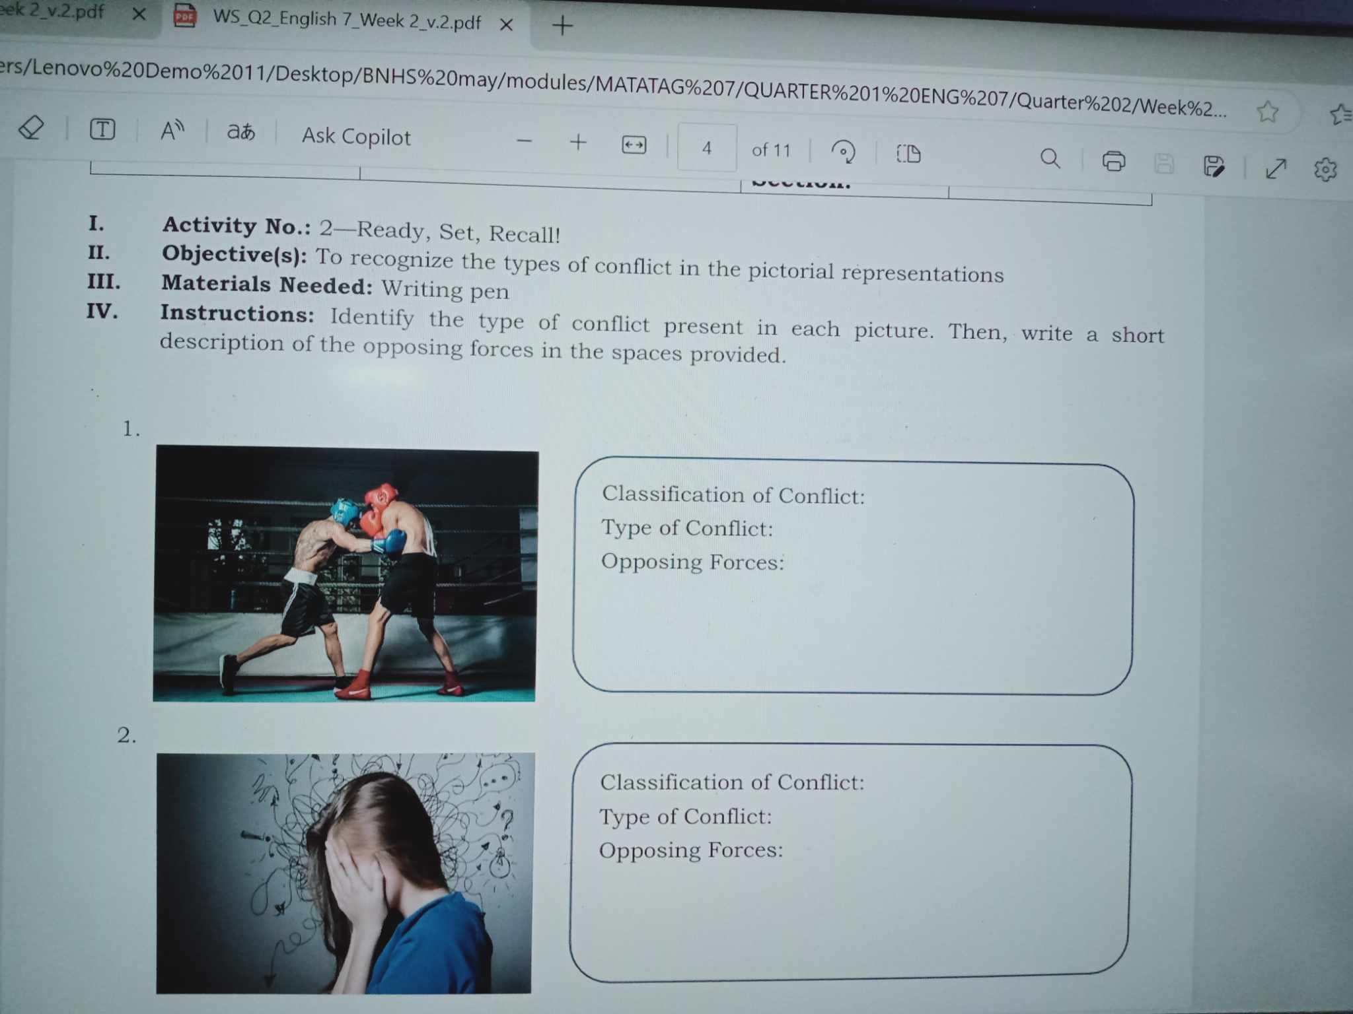This screenshot has height=1014, width=1353.
Task: Zoom in with the plus icon
Action: (x=578, y=143)
